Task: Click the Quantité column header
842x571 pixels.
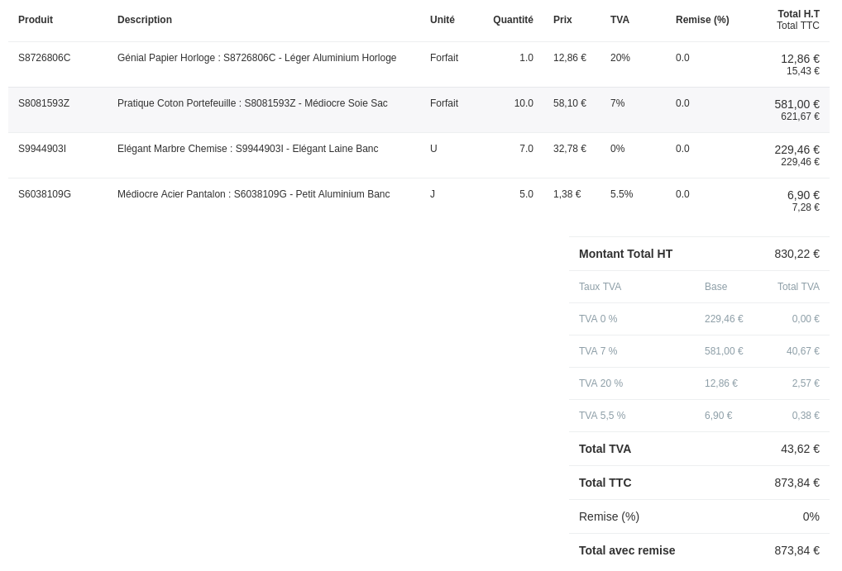Action: pos(513,20)
